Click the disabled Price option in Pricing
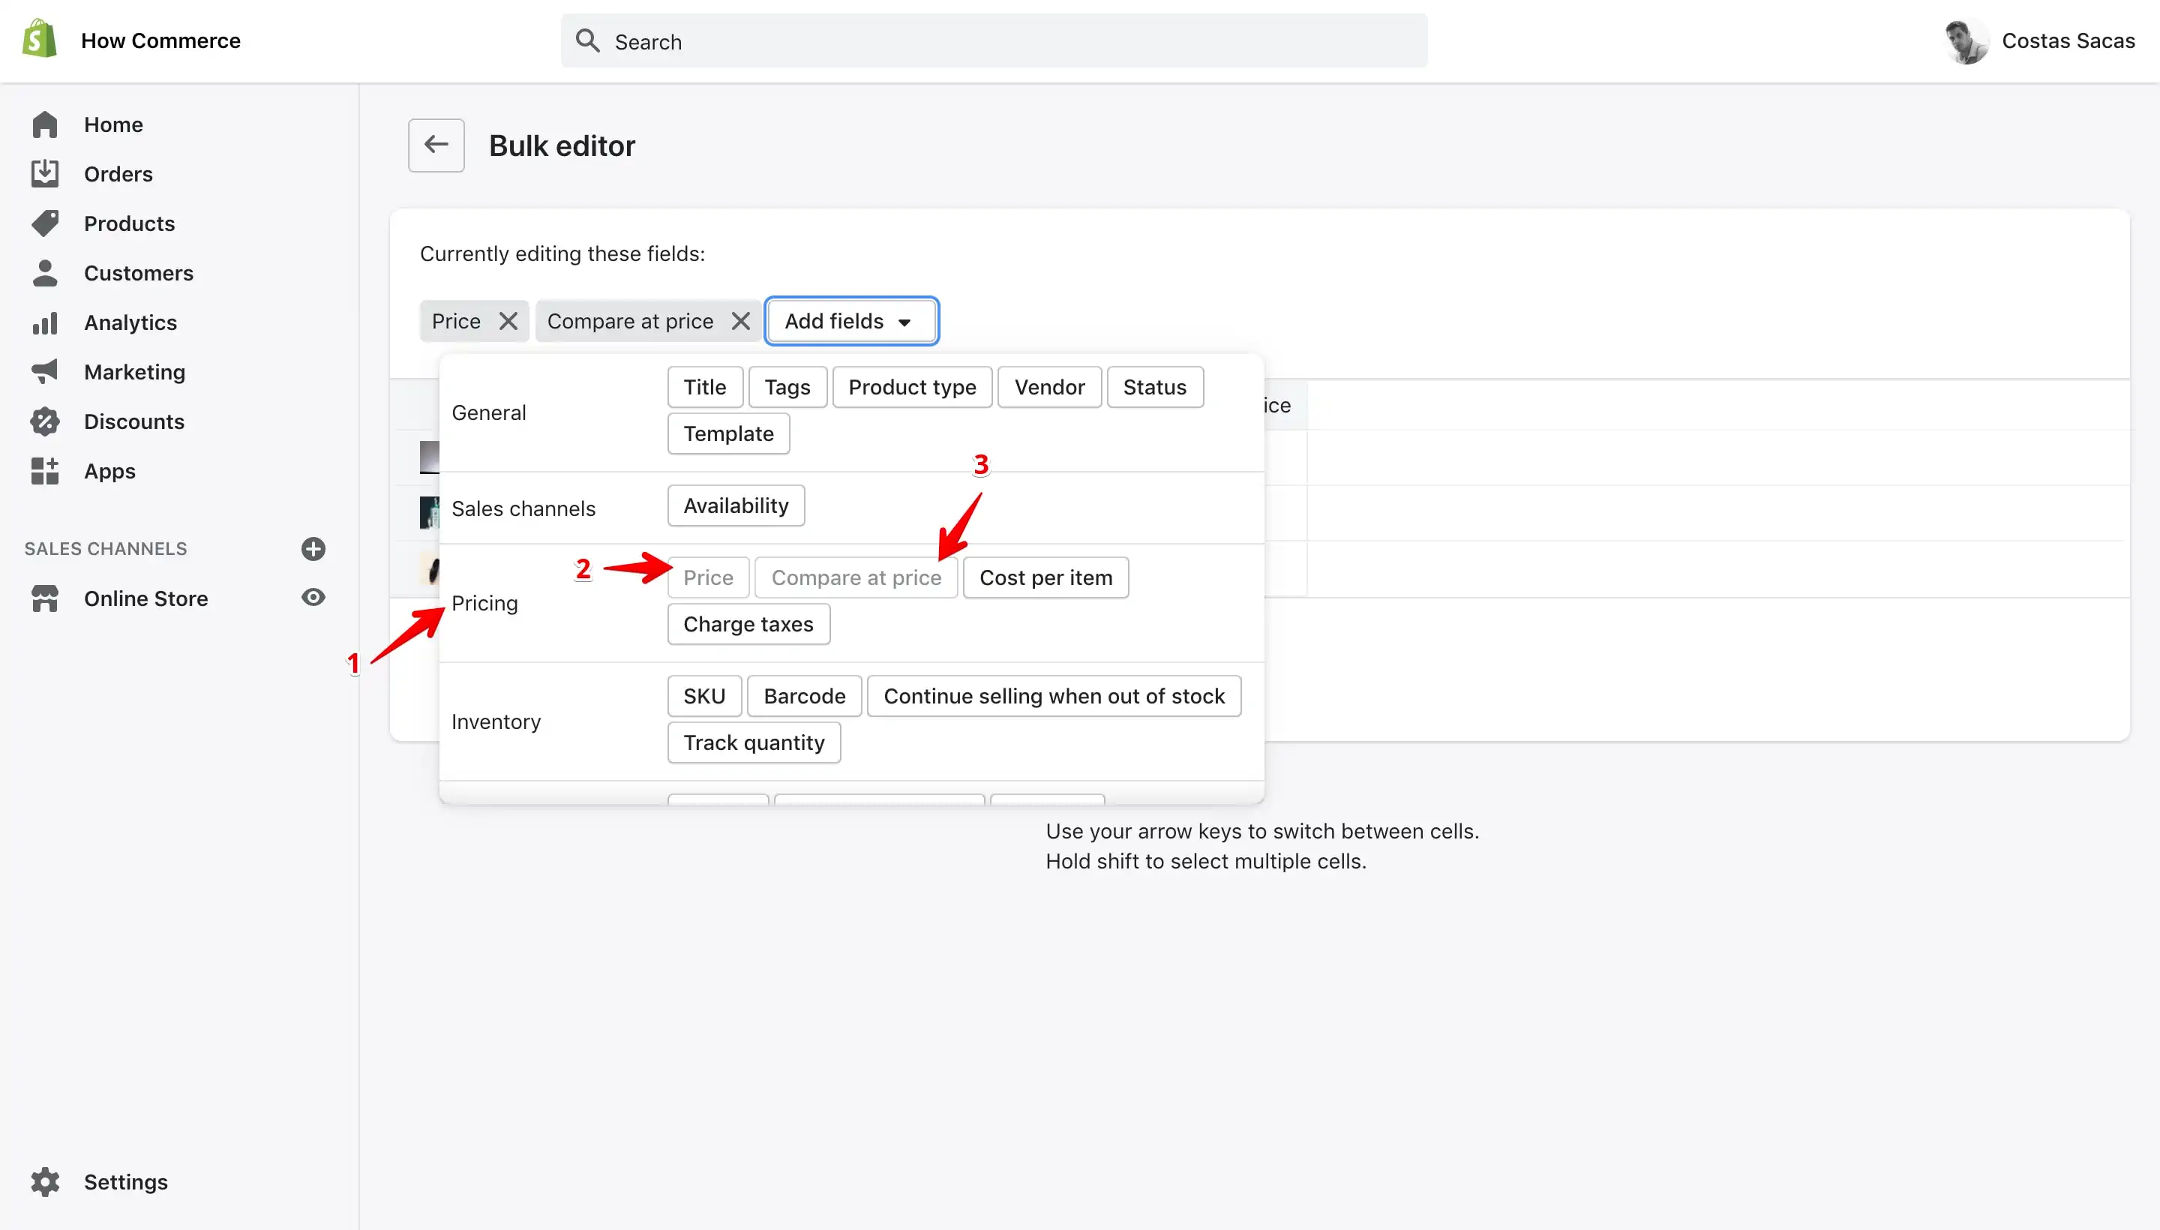2160x1230 pixels. (x=708, y=577)
